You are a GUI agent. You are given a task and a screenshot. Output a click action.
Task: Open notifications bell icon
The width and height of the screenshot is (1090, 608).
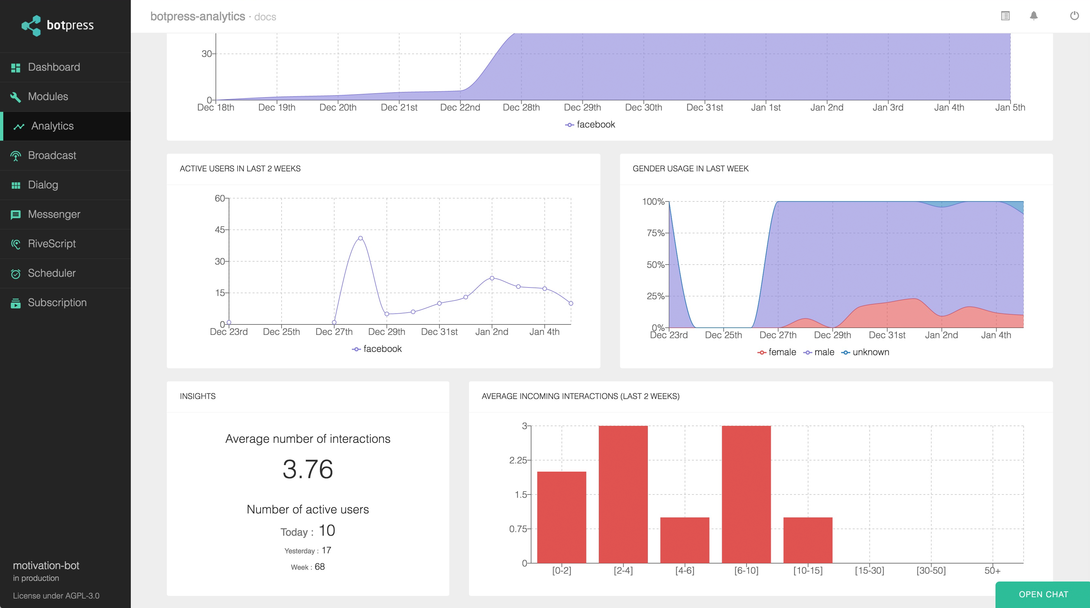click(1034, 16)
